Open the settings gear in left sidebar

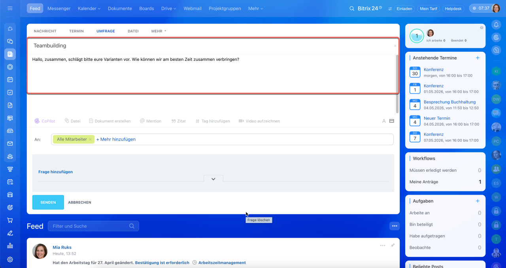point(10,259)
